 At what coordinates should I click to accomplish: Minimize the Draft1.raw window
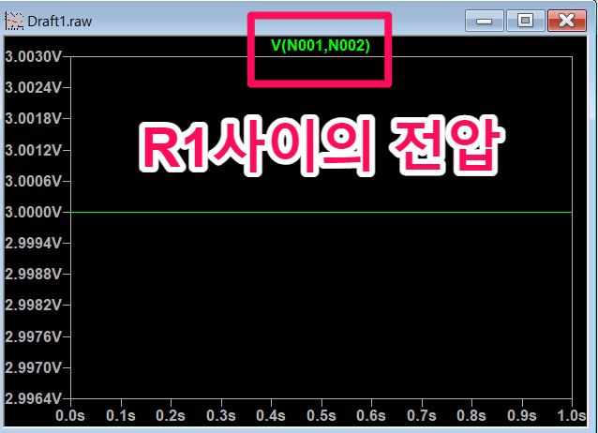point(485,21)
